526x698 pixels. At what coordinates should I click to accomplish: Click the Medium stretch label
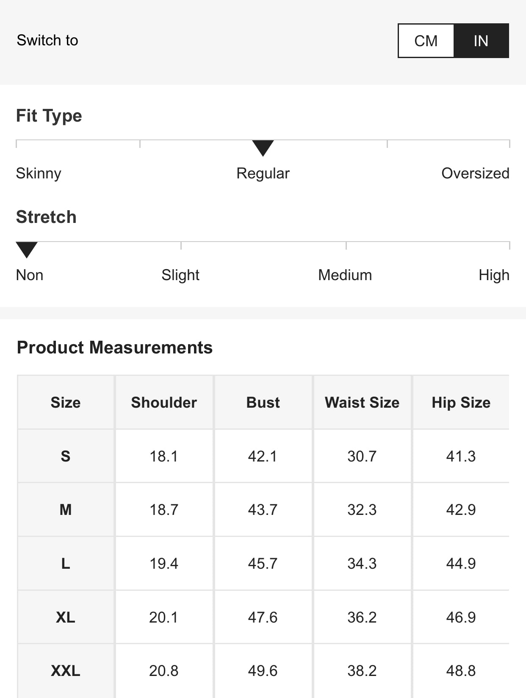345,275
